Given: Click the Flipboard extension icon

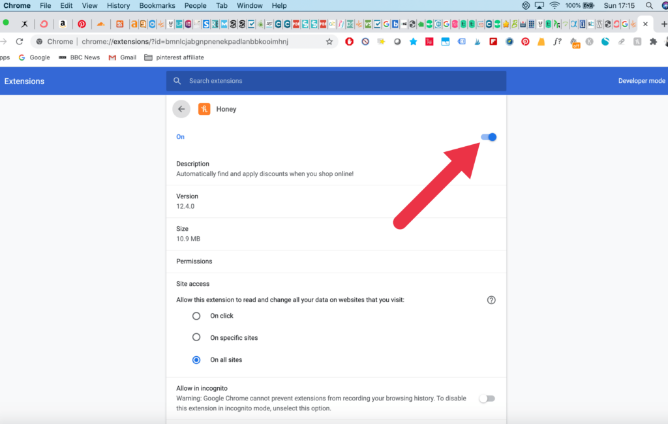Looking at the screenshot, I should tap(493, 42).
